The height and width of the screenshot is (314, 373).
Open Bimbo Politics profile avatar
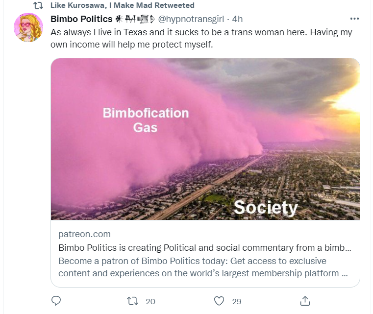pos(28,27)
